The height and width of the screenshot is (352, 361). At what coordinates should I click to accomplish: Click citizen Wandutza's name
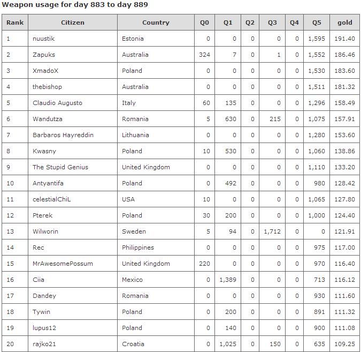click(48, 119)
